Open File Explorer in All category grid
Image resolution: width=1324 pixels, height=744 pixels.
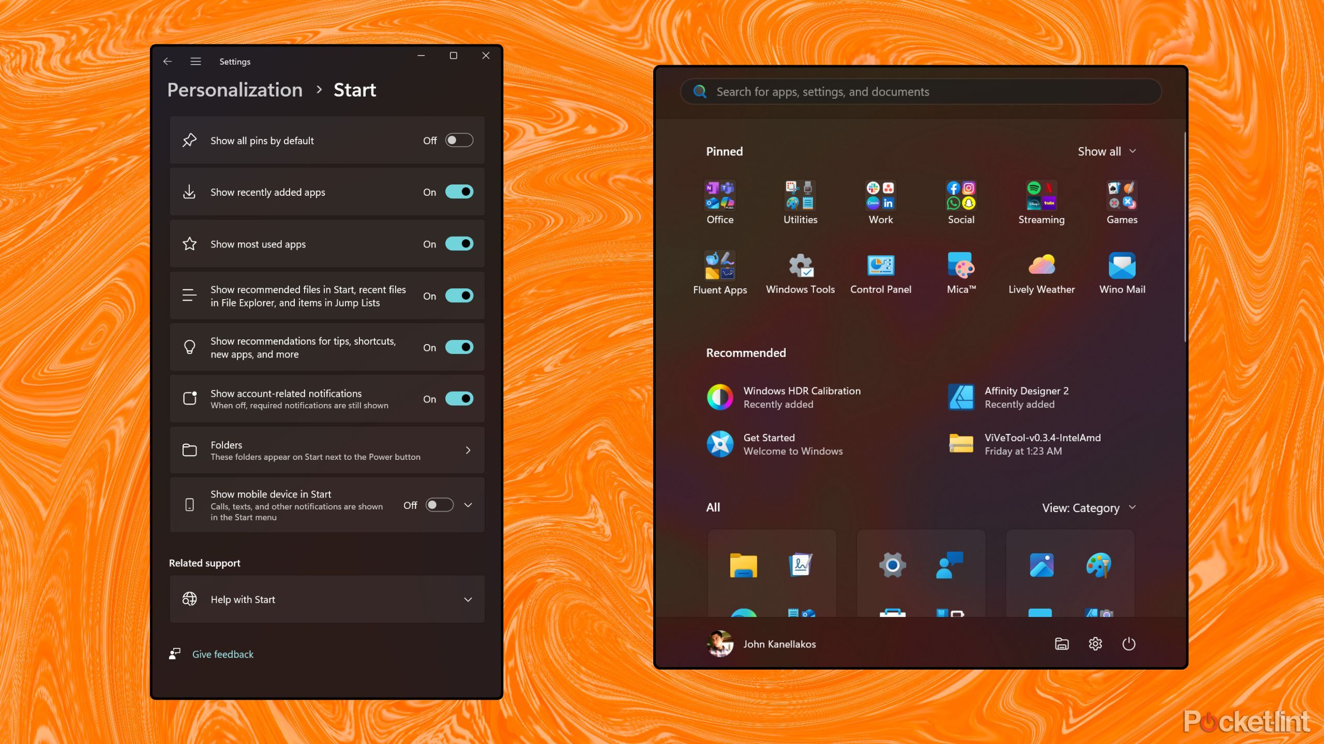743,565
